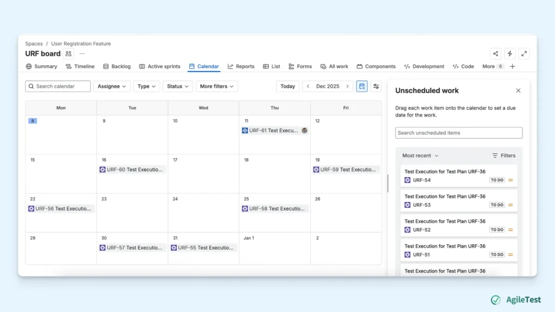The image size is (555, 312).
Task: Open the Most recent sort dropdown
Action: (420, 155)
